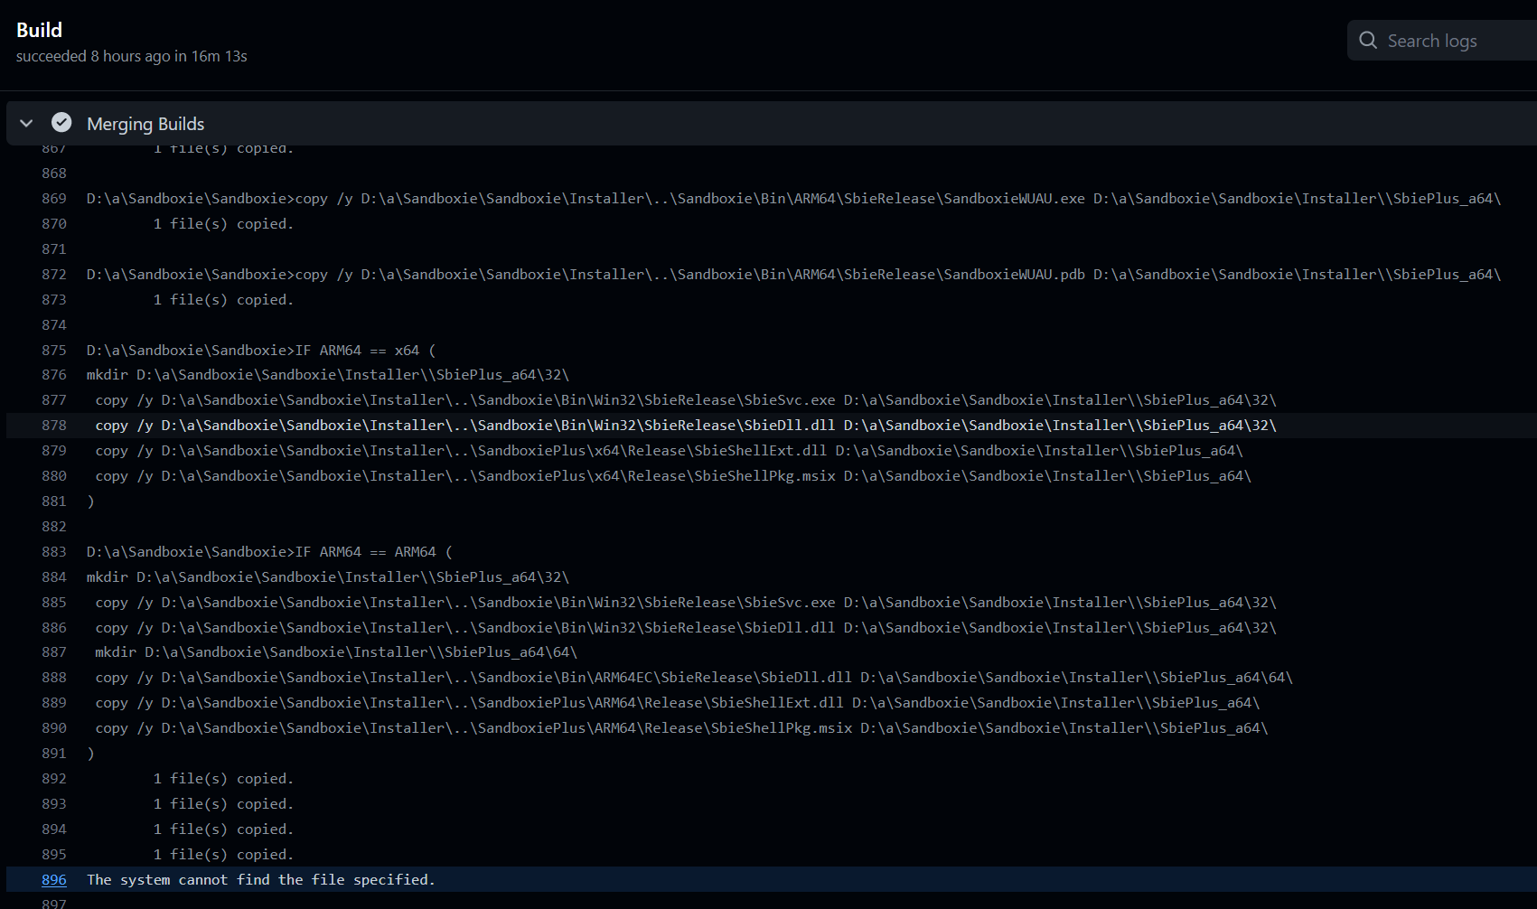Click the Build page heading
The image size is (1537, 909).
click(x=40, y=29)
